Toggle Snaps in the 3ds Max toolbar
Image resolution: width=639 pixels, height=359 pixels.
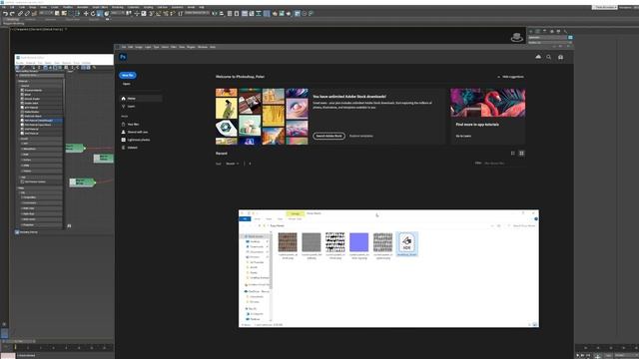[x=151, y=13]
